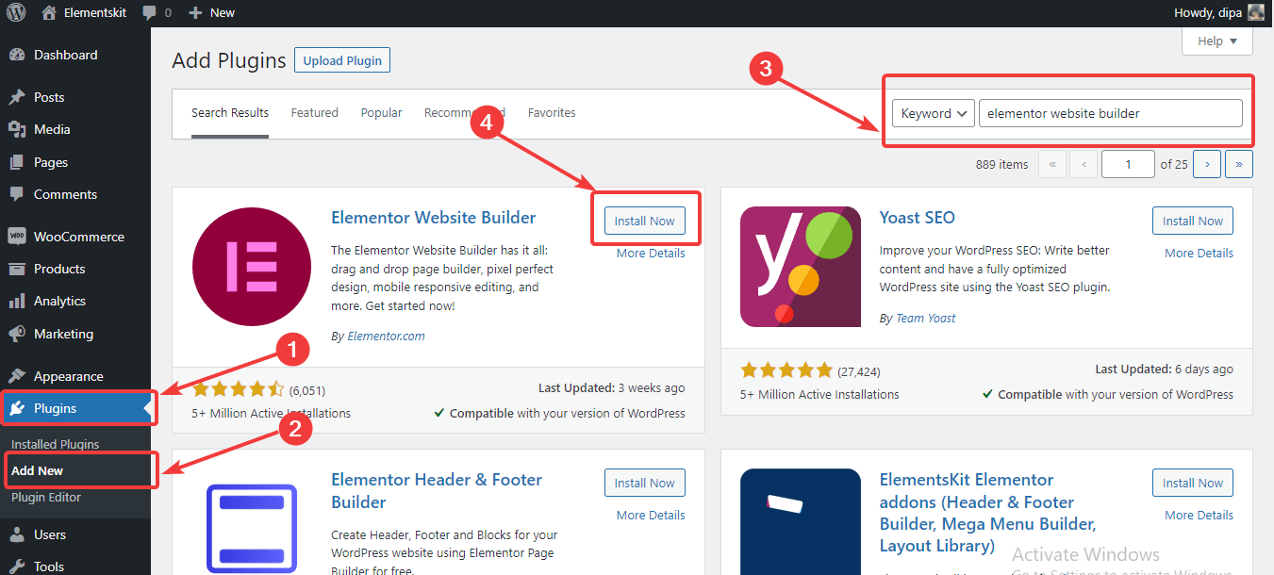Go to WooCommerce menu
The height and width of the screenshot is (575, 1274).
tap(78, 237)
